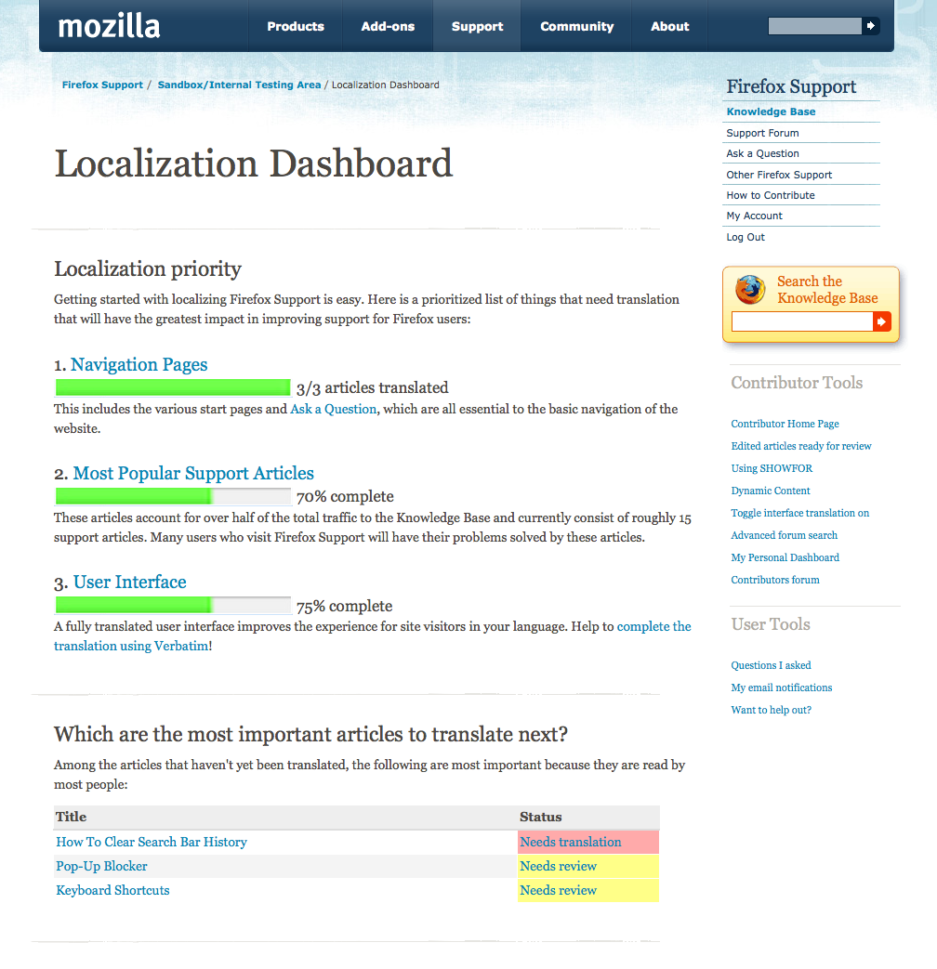Click Needs review for Pop-Up Blocker
Image resolution: width=937 pixels, height=969 pixels.
(558, 867)
